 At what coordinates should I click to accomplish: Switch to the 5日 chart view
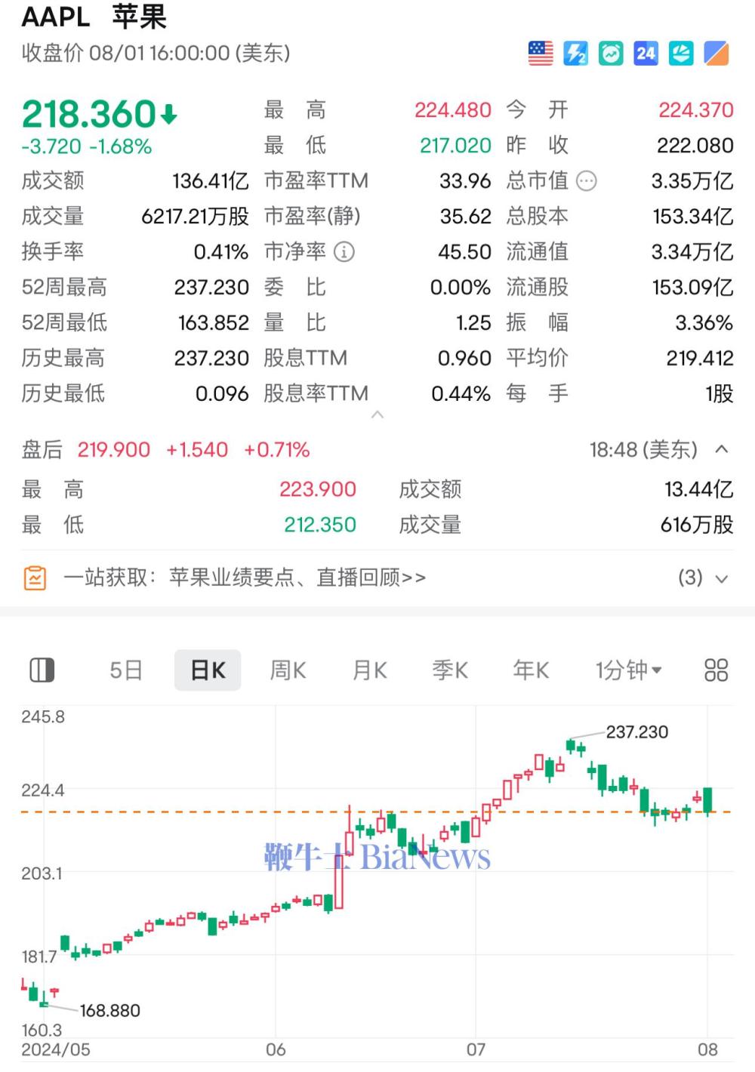point(125,670)
